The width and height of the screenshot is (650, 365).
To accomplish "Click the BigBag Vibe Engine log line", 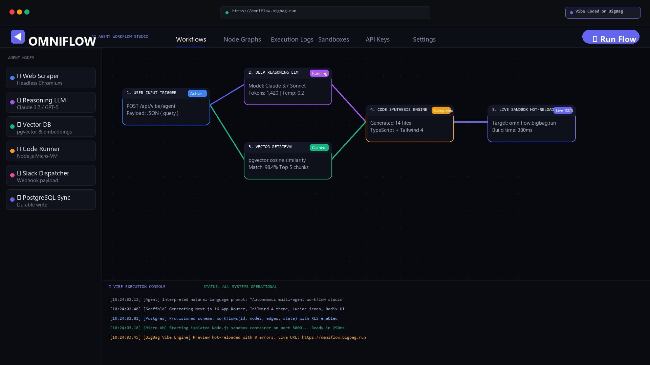I will click(x=238, y=337).
